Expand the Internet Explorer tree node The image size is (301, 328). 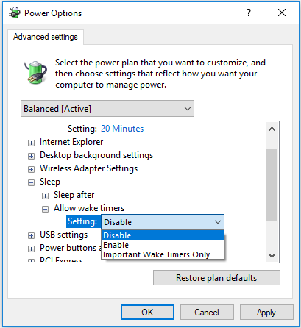[31, 143]
